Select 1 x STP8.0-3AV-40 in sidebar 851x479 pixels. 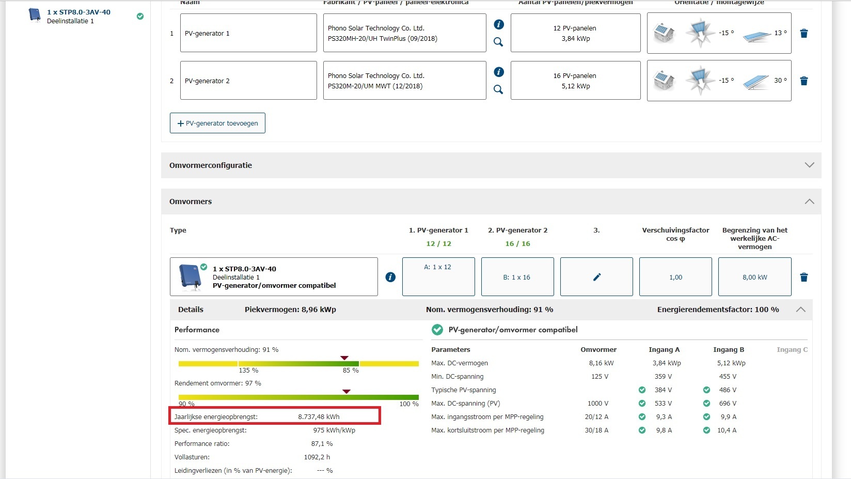tap(78, 12)
